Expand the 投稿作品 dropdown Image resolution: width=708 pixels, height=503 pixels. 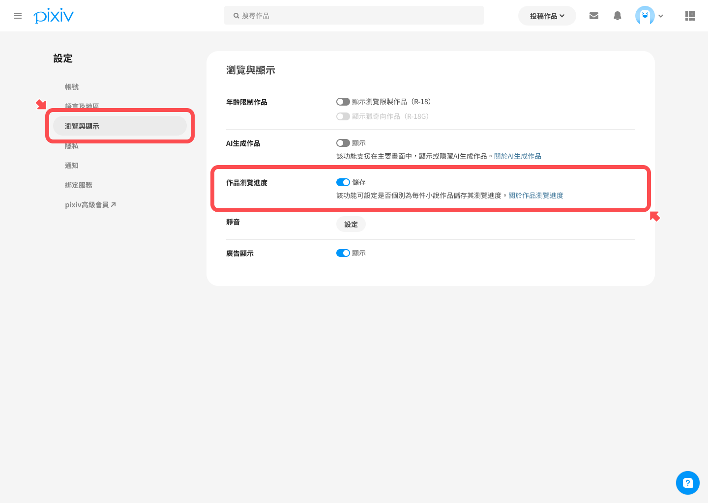pyautogui.click(x=547, y=16)
